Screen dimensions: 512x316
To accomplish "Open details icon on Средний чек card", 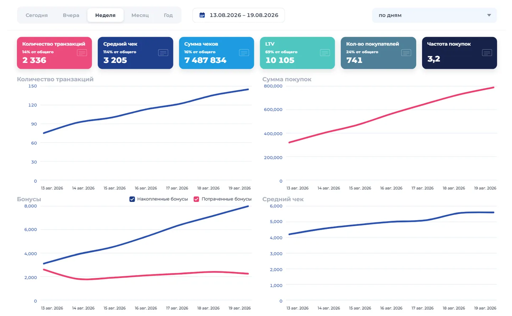I will (163, 53).
